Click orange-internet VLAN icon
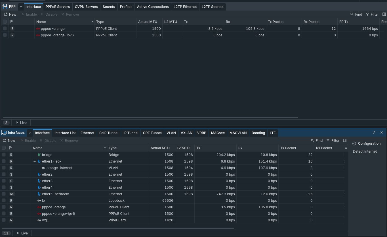This screenshot has width=387, height=237. tap(44, 168)
